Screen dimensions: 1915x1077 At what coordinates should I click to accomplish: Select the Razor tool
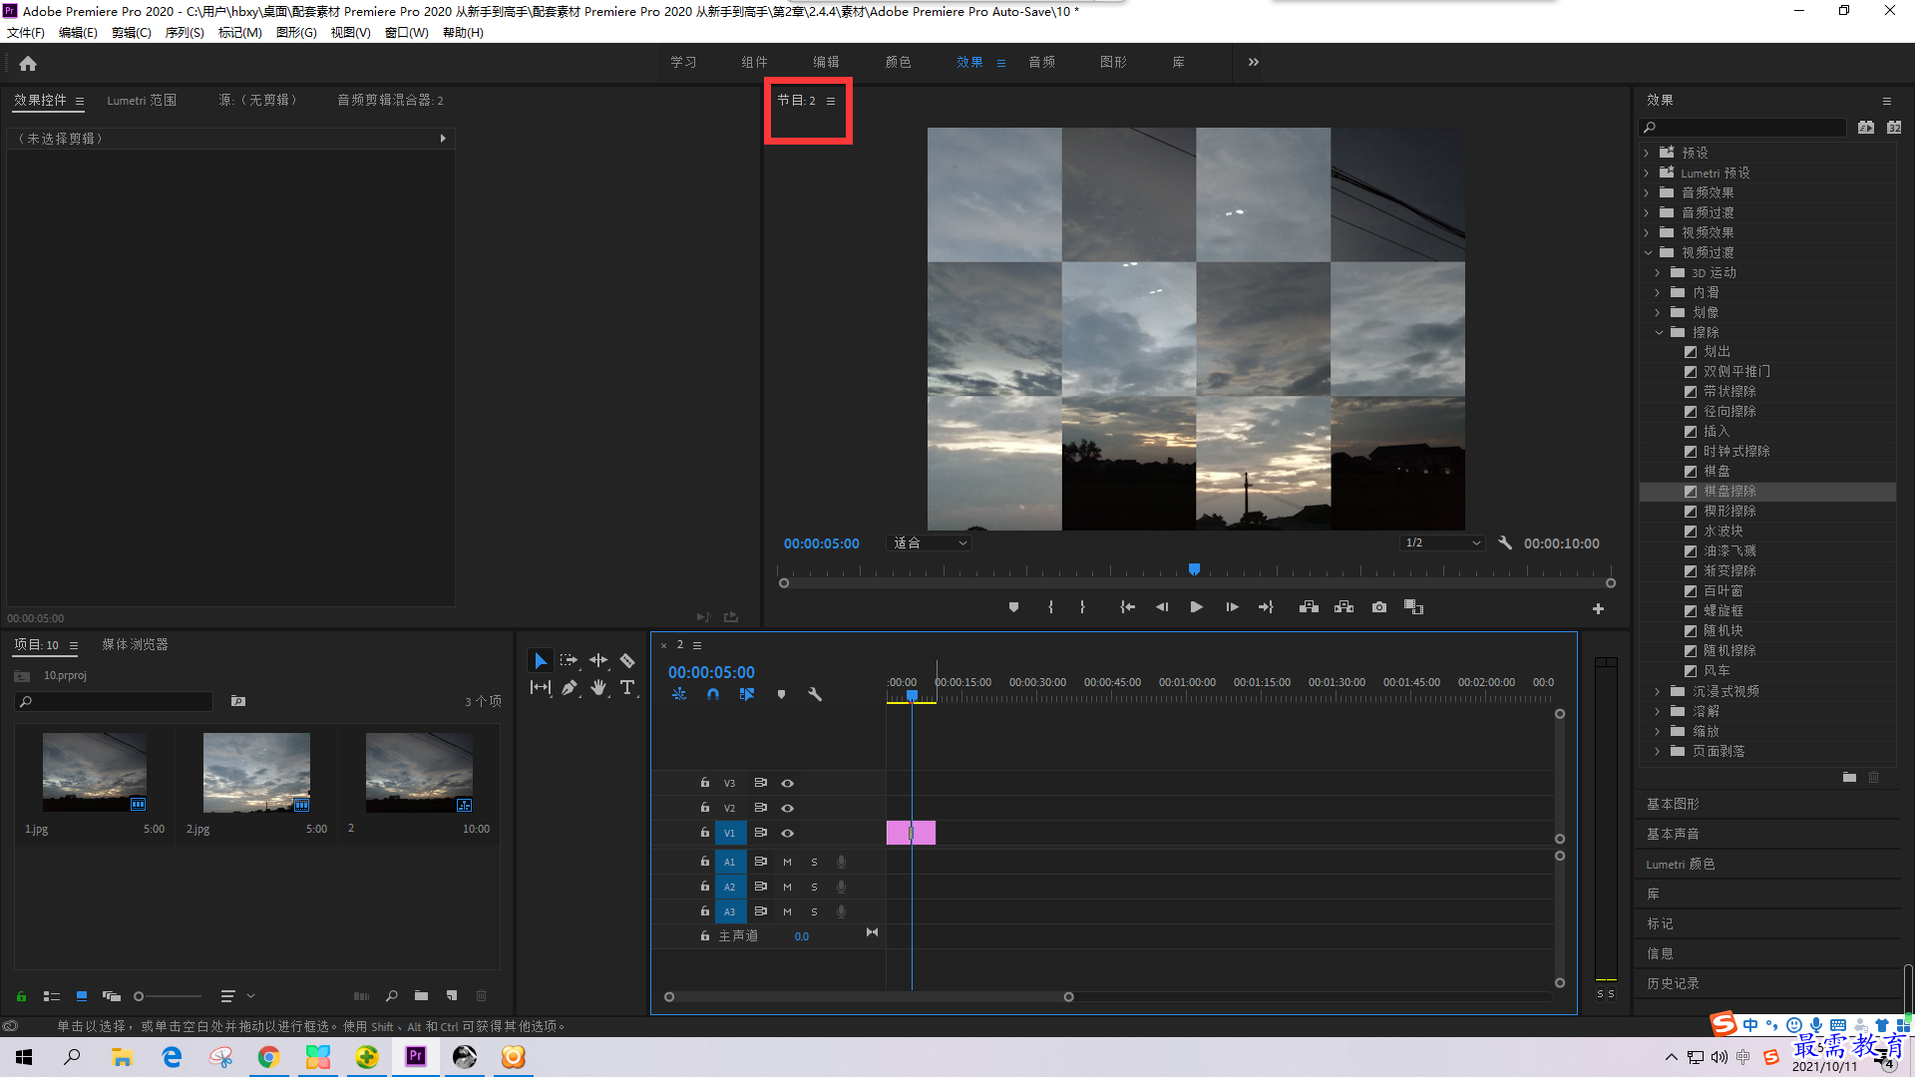pyautogui.click(x=627, y=660)
